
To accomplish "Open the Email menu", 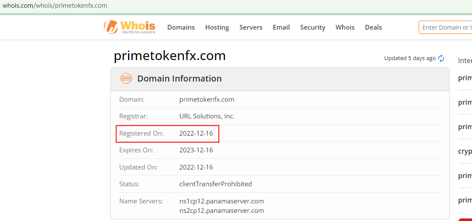I will 281,27.
